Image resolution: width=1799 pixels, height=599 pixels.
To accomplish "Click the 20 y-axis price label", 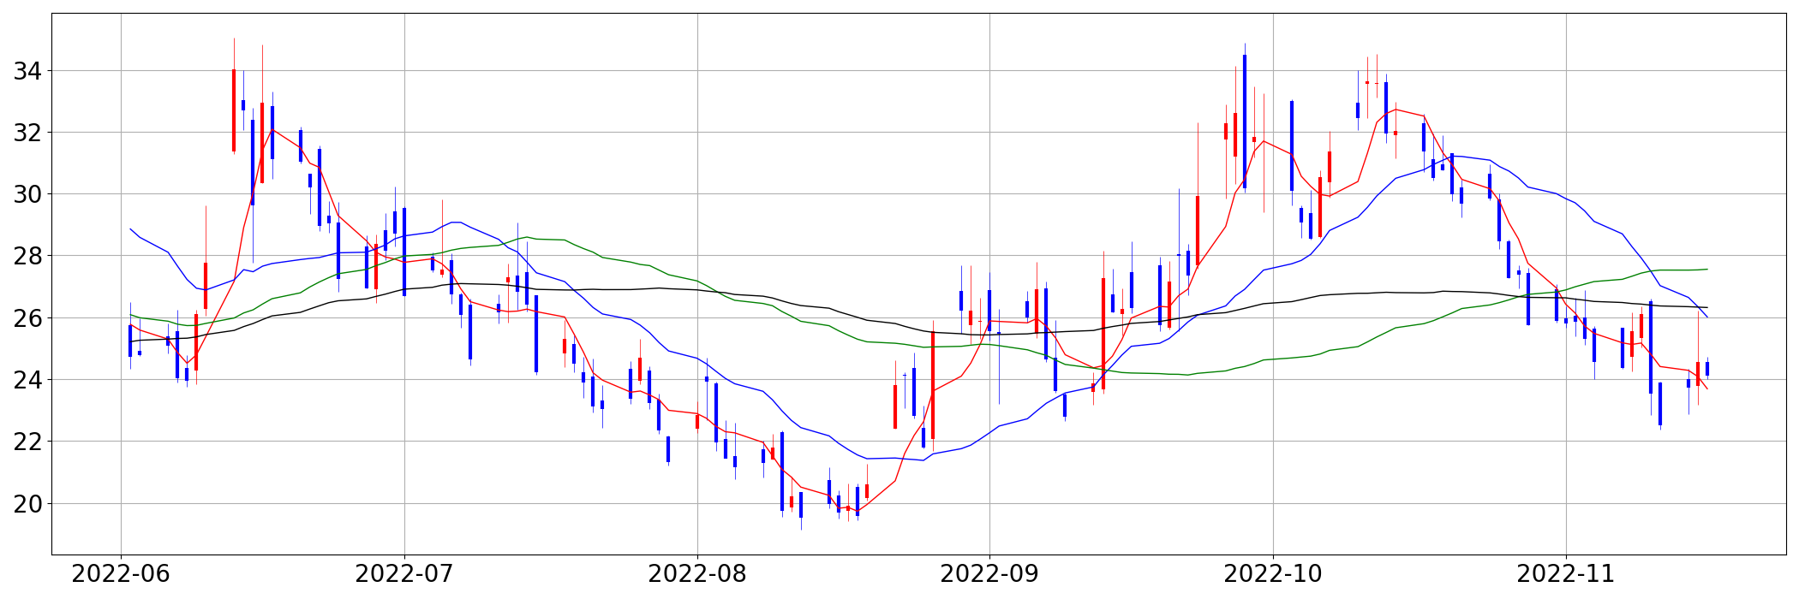I will click(27, 503).
